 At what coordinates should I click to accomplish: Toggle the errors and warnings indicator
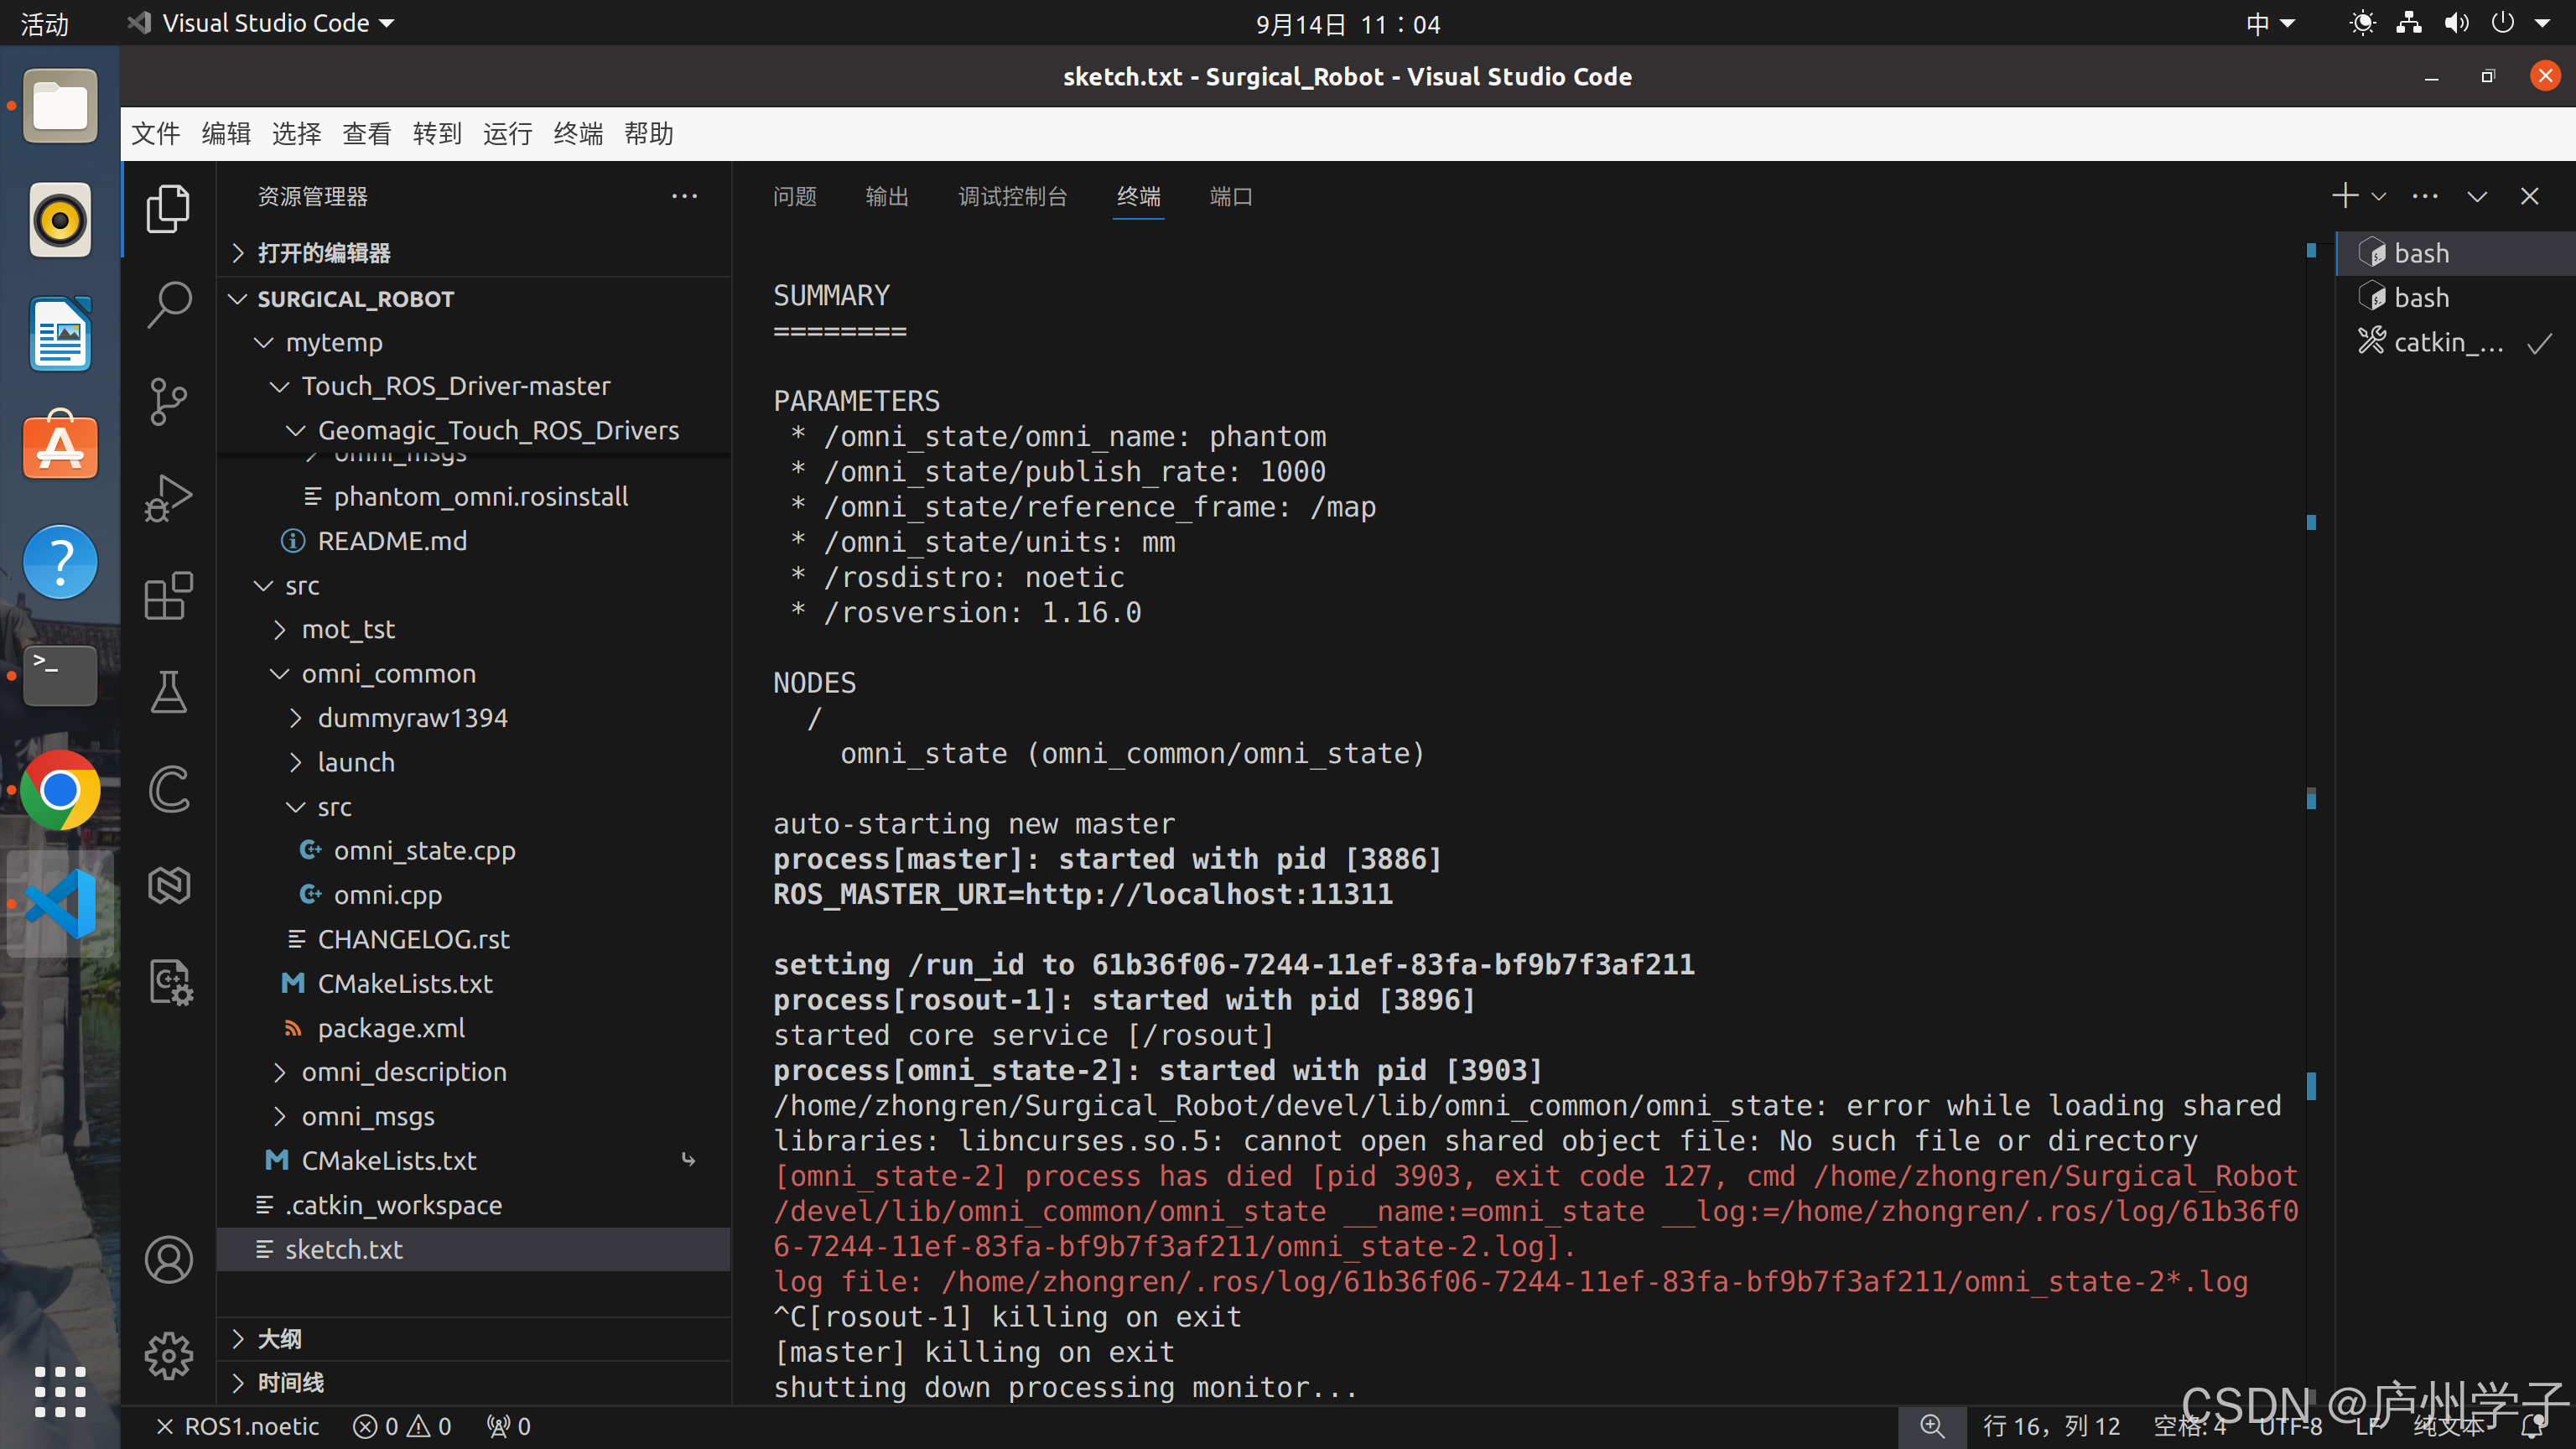(x=402, y=1426)
